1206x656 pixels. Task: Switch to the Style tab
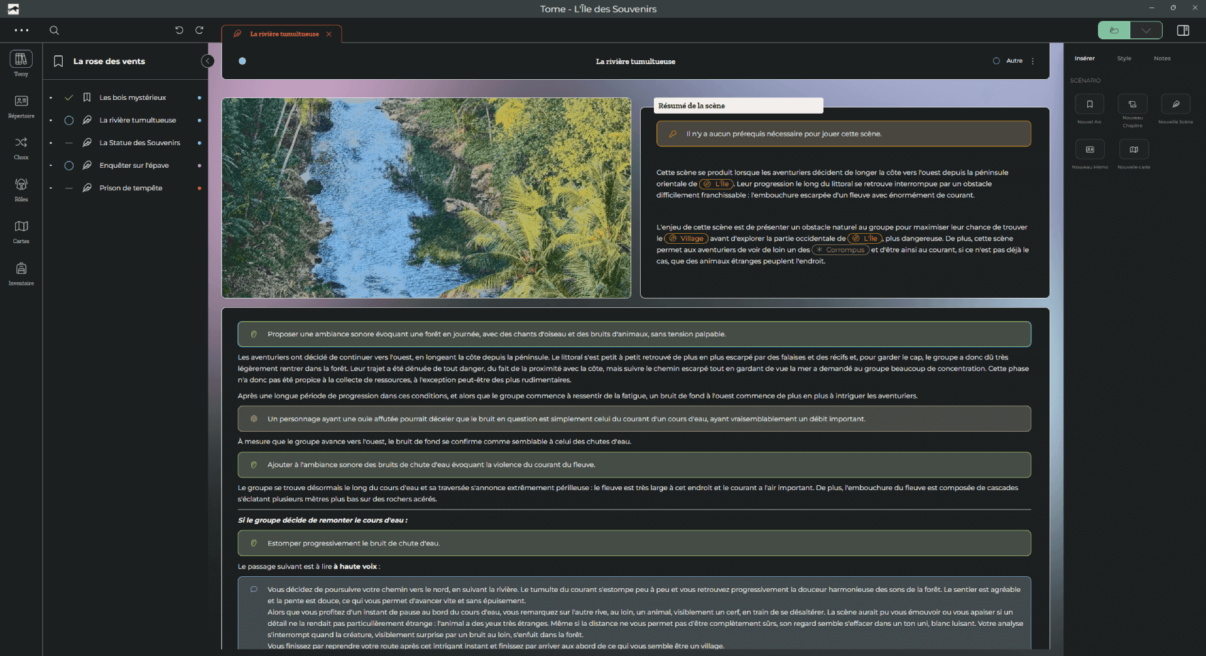[x=1124, y=58]
